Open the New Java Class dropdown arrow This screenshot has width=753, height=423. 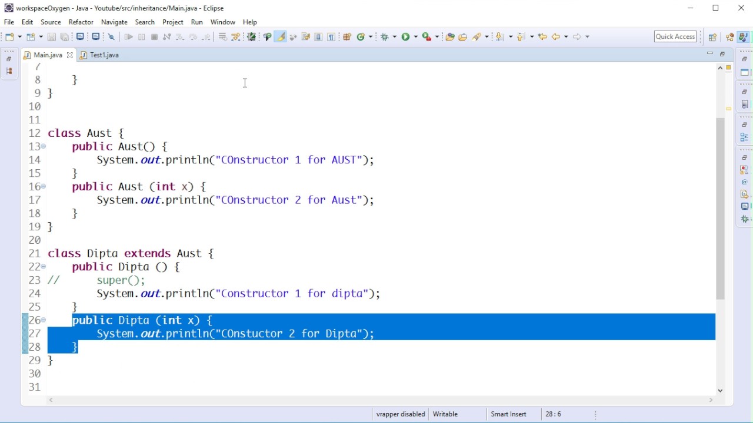pyautogui.click(x=372, y=36)
